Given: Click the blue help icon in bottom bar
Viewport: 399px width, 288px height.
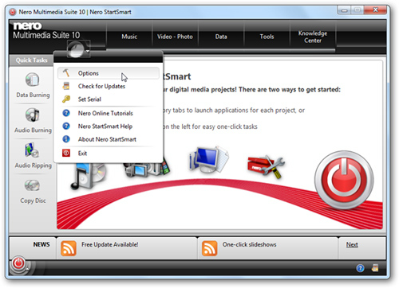Looking at the screenshot, I should [x=360, y=268].
